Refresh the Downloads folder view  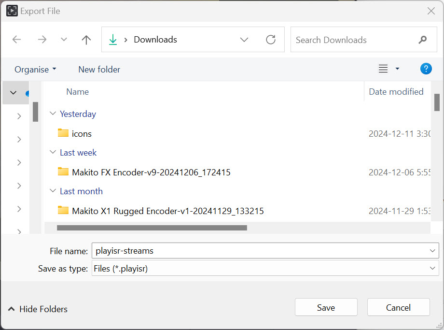click(271, 40)
